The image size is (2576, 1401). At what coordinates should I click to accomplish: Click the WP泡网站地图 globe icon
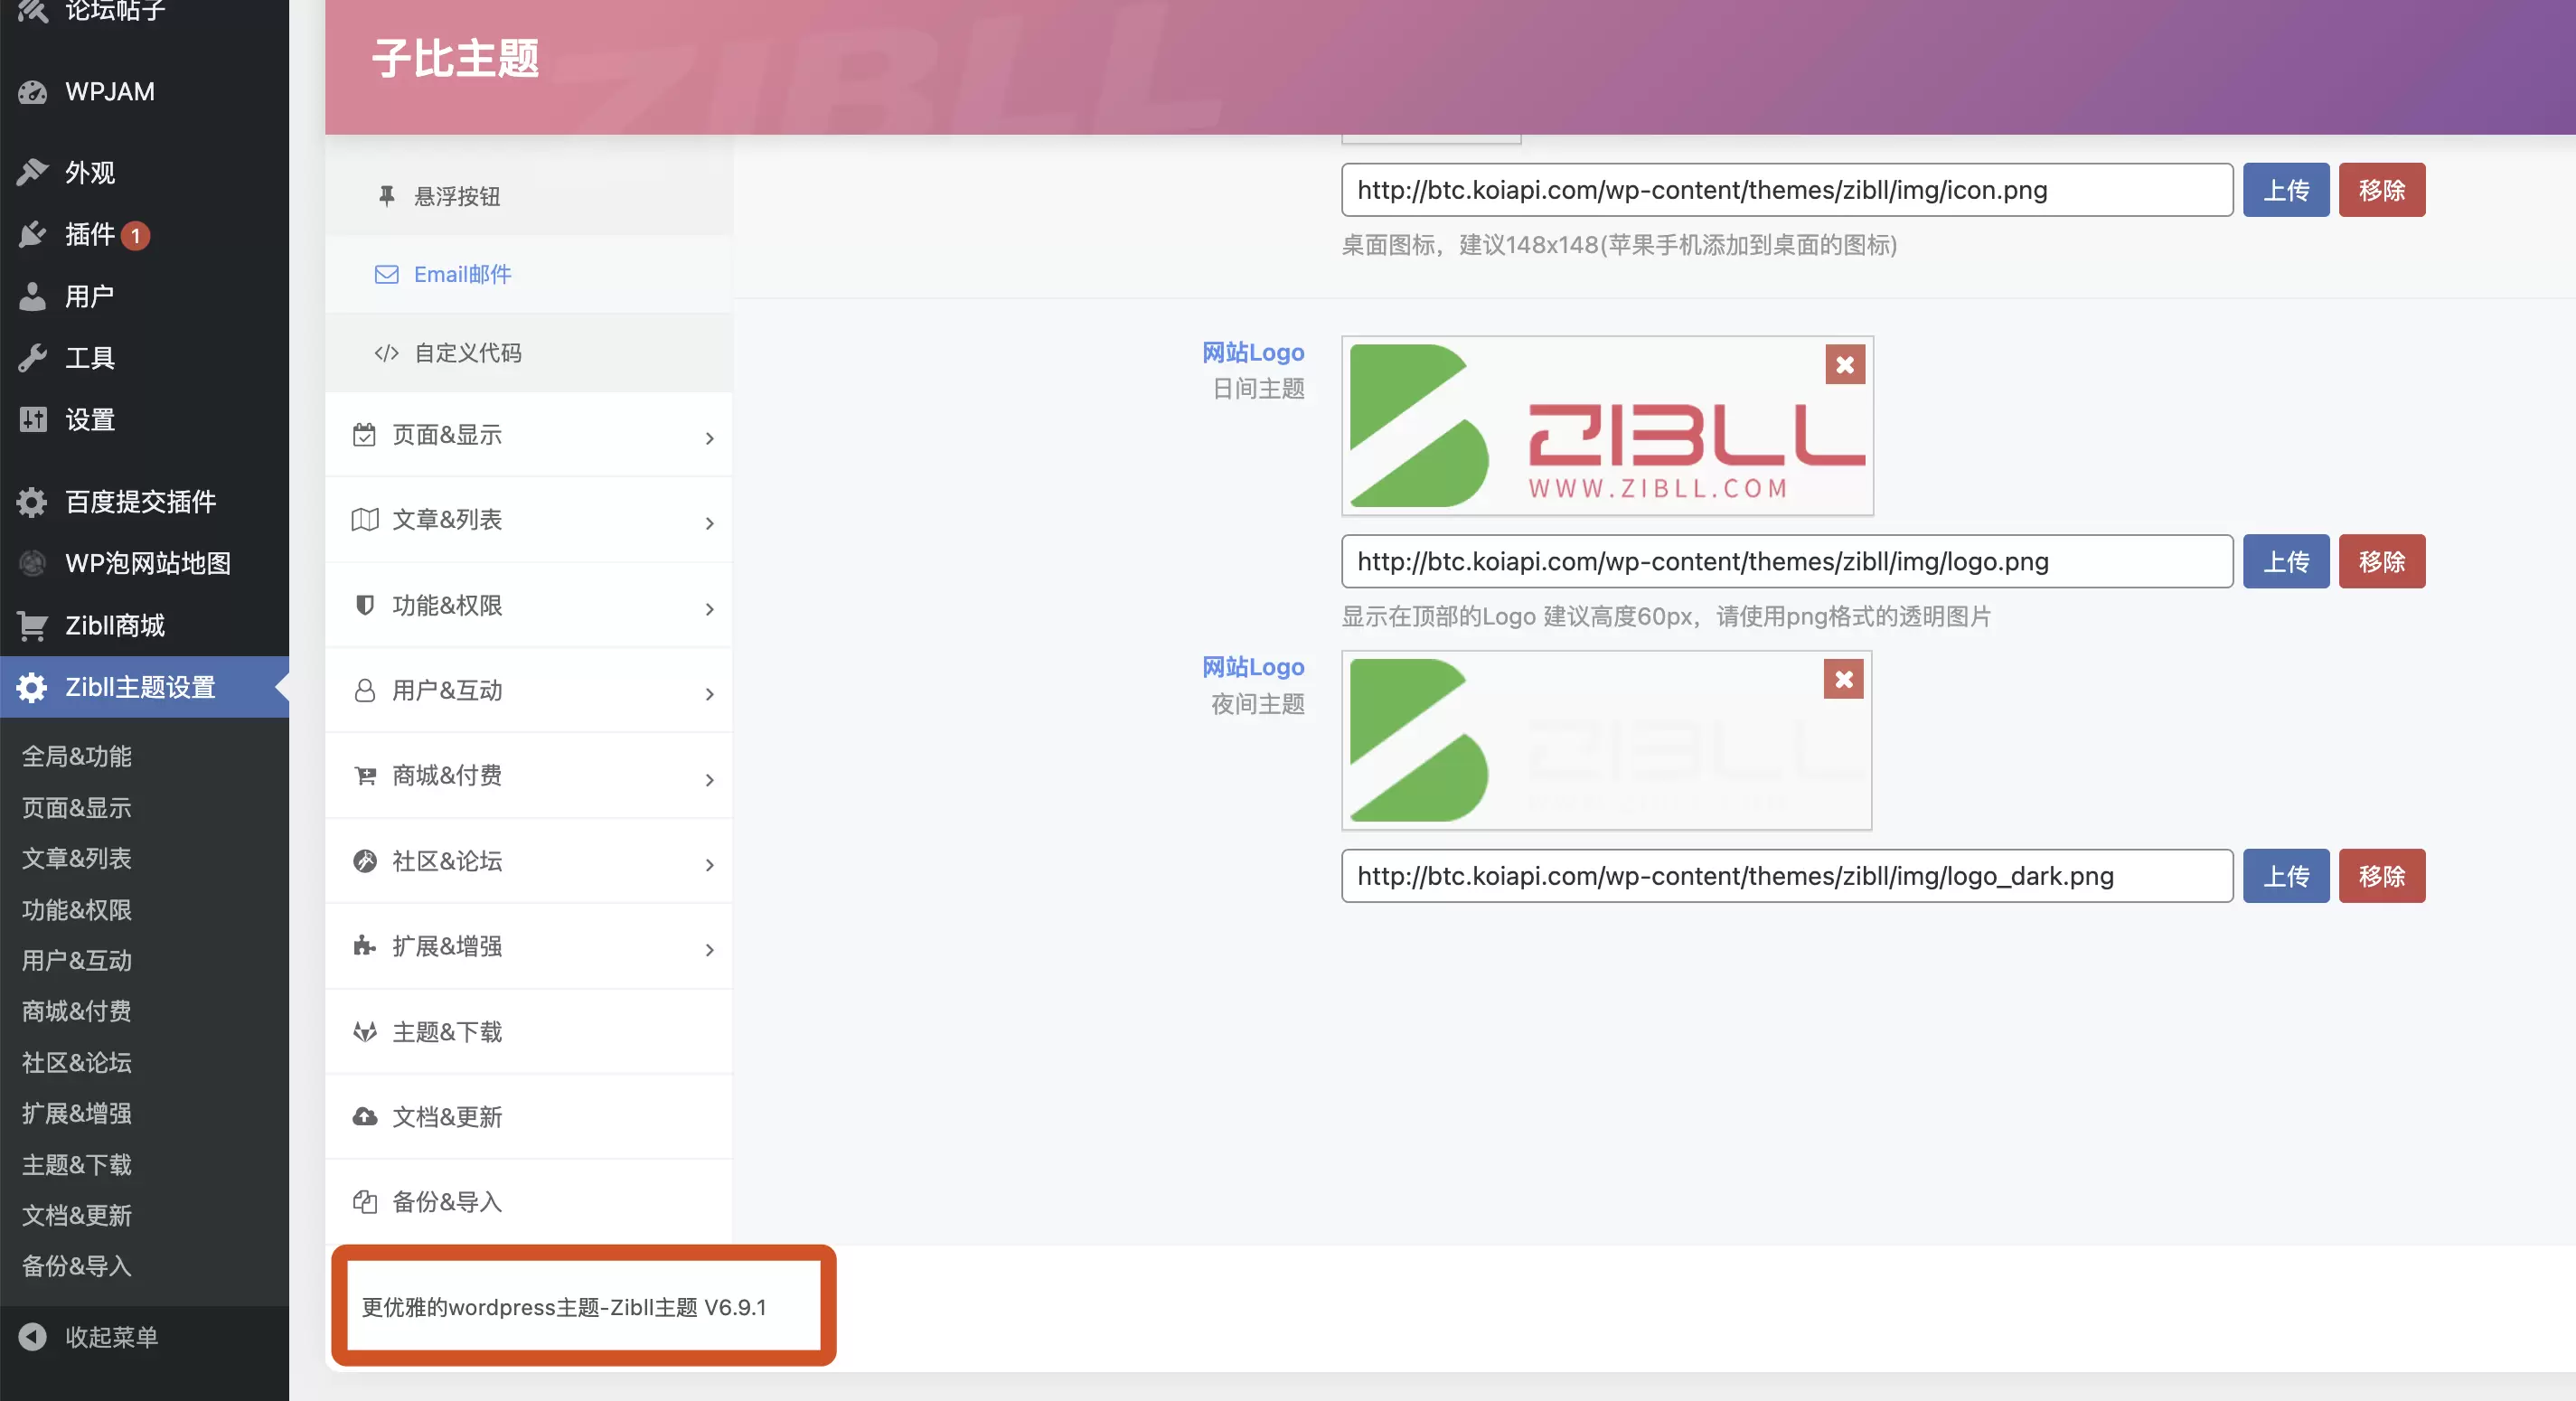pos(32,563)
